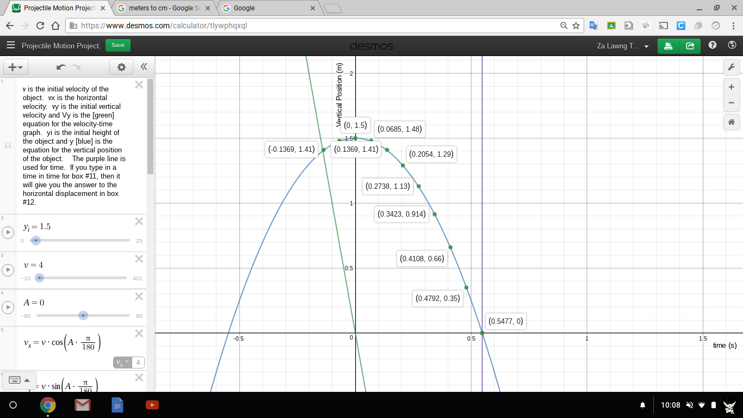Zoom out on the graph

coord(731,102)
